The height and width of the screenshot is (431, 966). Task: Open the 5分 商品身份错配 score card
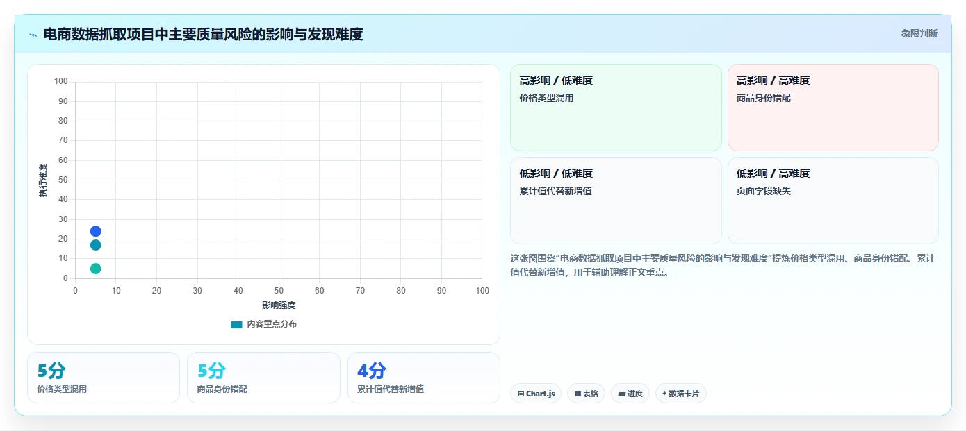click(x=263, y=378)
